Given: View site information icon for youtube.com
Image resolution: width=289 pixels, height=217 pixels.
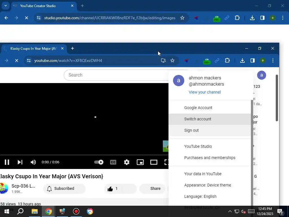Looking at the screenshot, I should [x=29, y=60].
